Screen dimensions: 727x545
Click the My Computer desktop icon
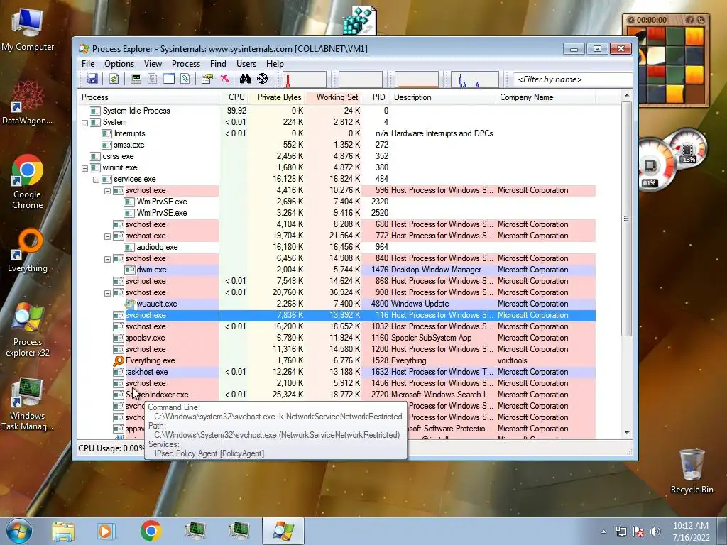[28, 31]
